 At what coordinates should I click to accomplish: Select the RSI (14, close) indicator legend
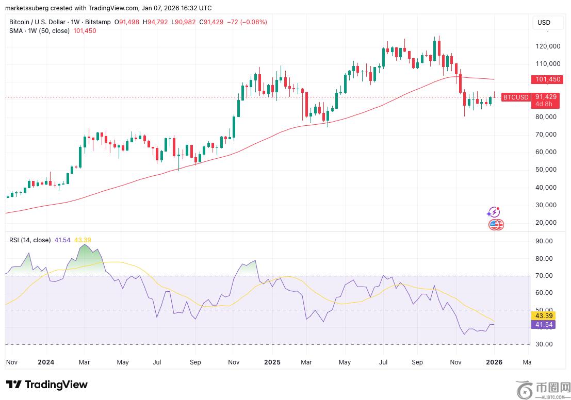coord(30,240)
